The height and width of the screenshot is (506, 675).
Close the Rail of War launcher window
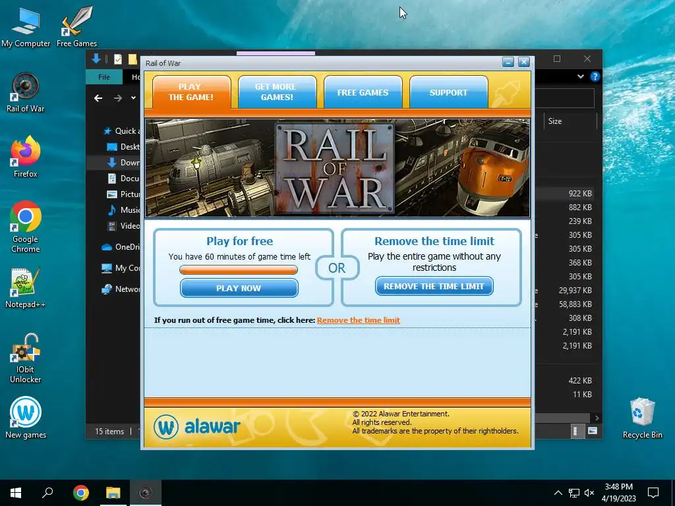tap(524, 63)
